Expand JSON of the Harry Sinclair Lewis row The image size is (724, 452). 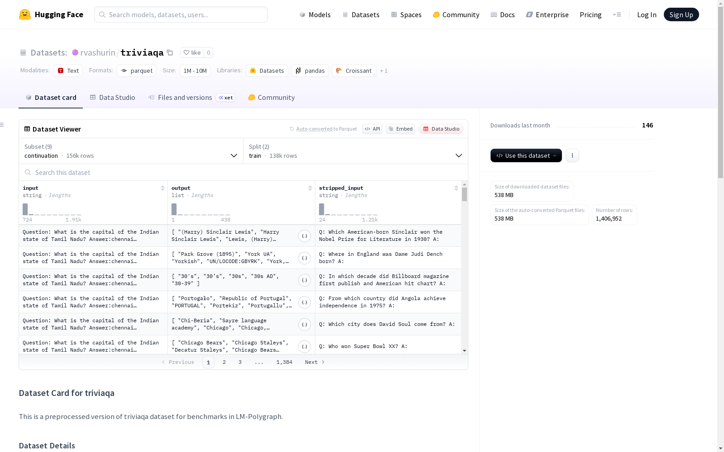[305, 236]
